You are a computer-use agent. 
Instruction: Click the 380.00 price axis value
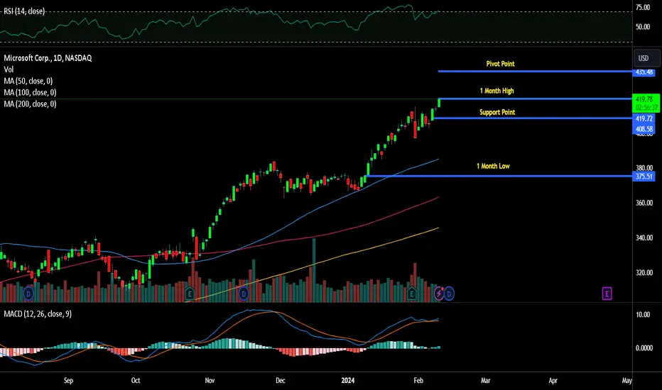[x=644, y=168]
